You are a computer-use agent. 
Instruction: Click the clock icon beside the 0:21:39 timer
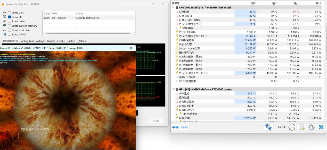292,127
